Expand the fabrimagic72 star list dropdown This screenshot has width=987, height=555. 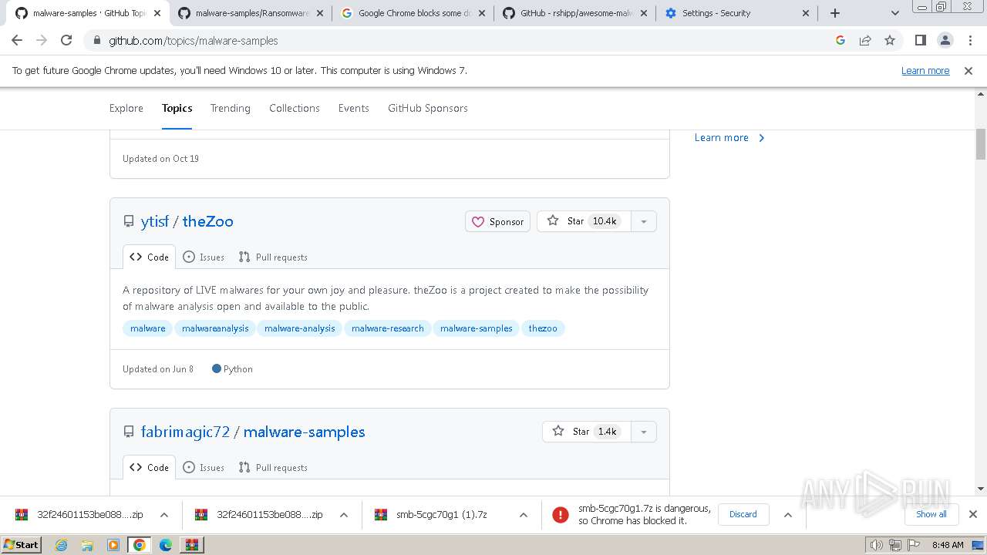point(644,432)
